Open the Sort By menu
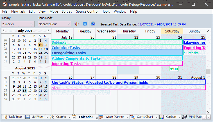Viewport: 213px width, 122px height. point(67,11)
